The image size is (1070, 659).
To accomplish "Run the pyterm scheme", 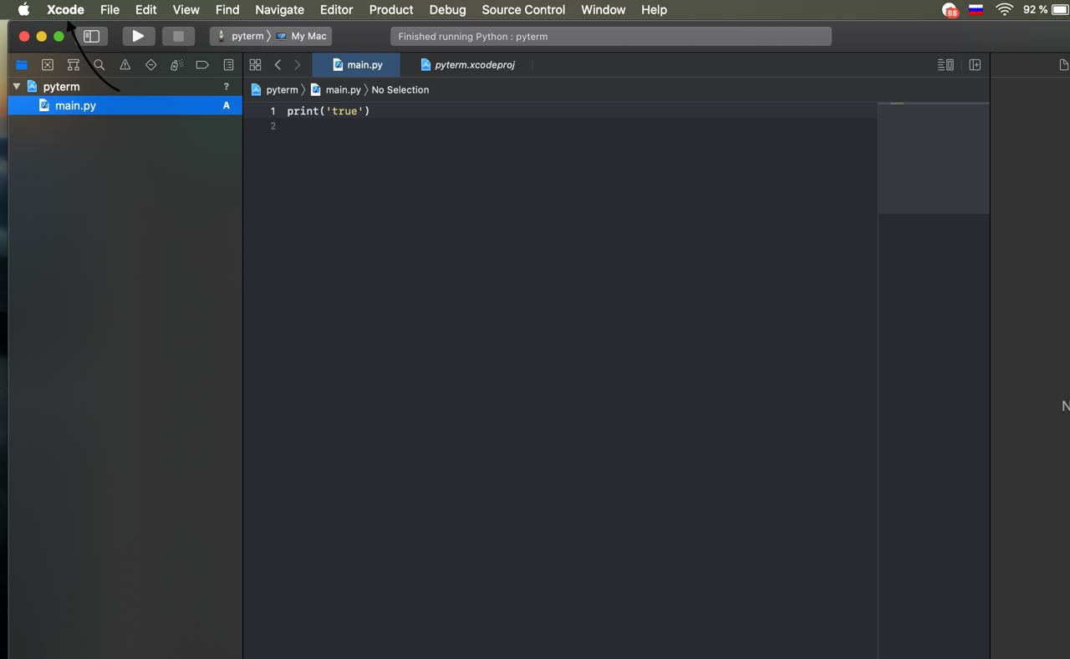I will point(138,36).
